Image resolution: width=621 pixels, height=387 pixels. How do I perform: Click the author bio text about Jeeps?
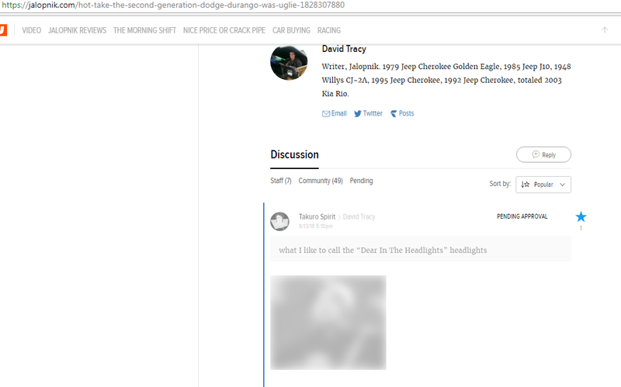pos(446,80)
